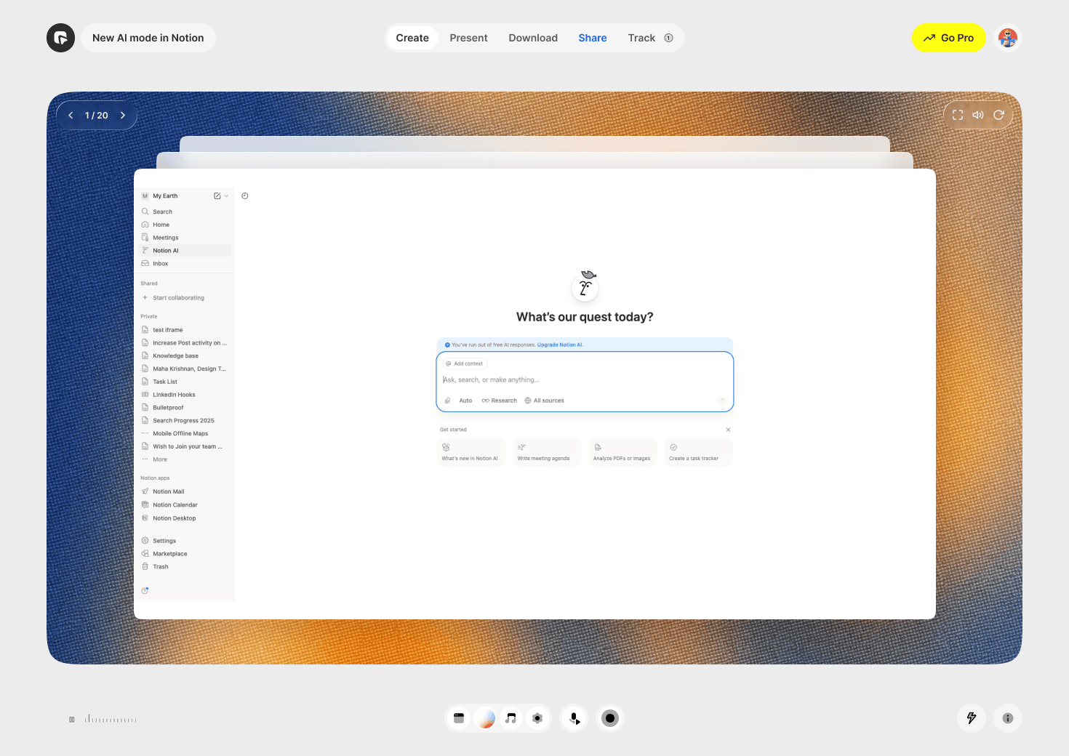The width and height of the screenshot is (1069, 756).
Task: Click the attach file paperclip icon
Action: tap(448, 401)
